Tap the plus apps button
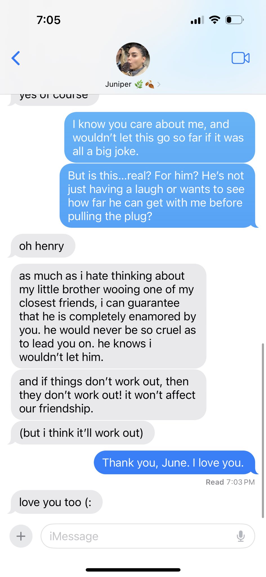 point(21,536)
